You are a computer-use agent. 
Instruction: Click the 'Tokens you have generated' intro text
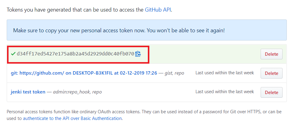click(x=89, y=10)
